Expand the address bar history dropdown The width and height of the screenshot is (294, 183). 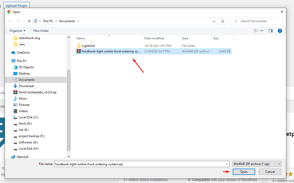coord(214,21)
